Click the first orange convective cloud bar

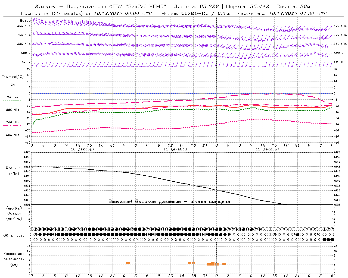click(x=128, y=263)
